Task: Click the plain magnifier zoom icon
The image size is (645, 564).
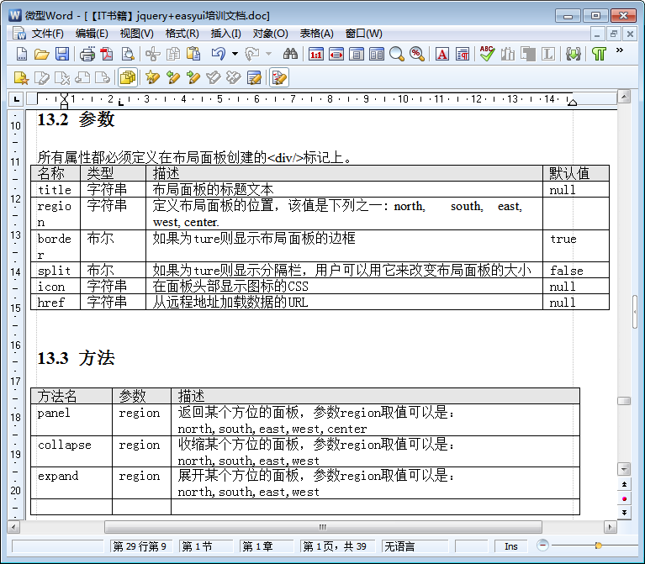Action: pos(397,54)
